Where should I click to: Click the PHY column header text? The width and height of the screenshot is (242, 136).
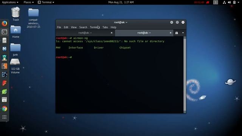[x=58, y=48]
